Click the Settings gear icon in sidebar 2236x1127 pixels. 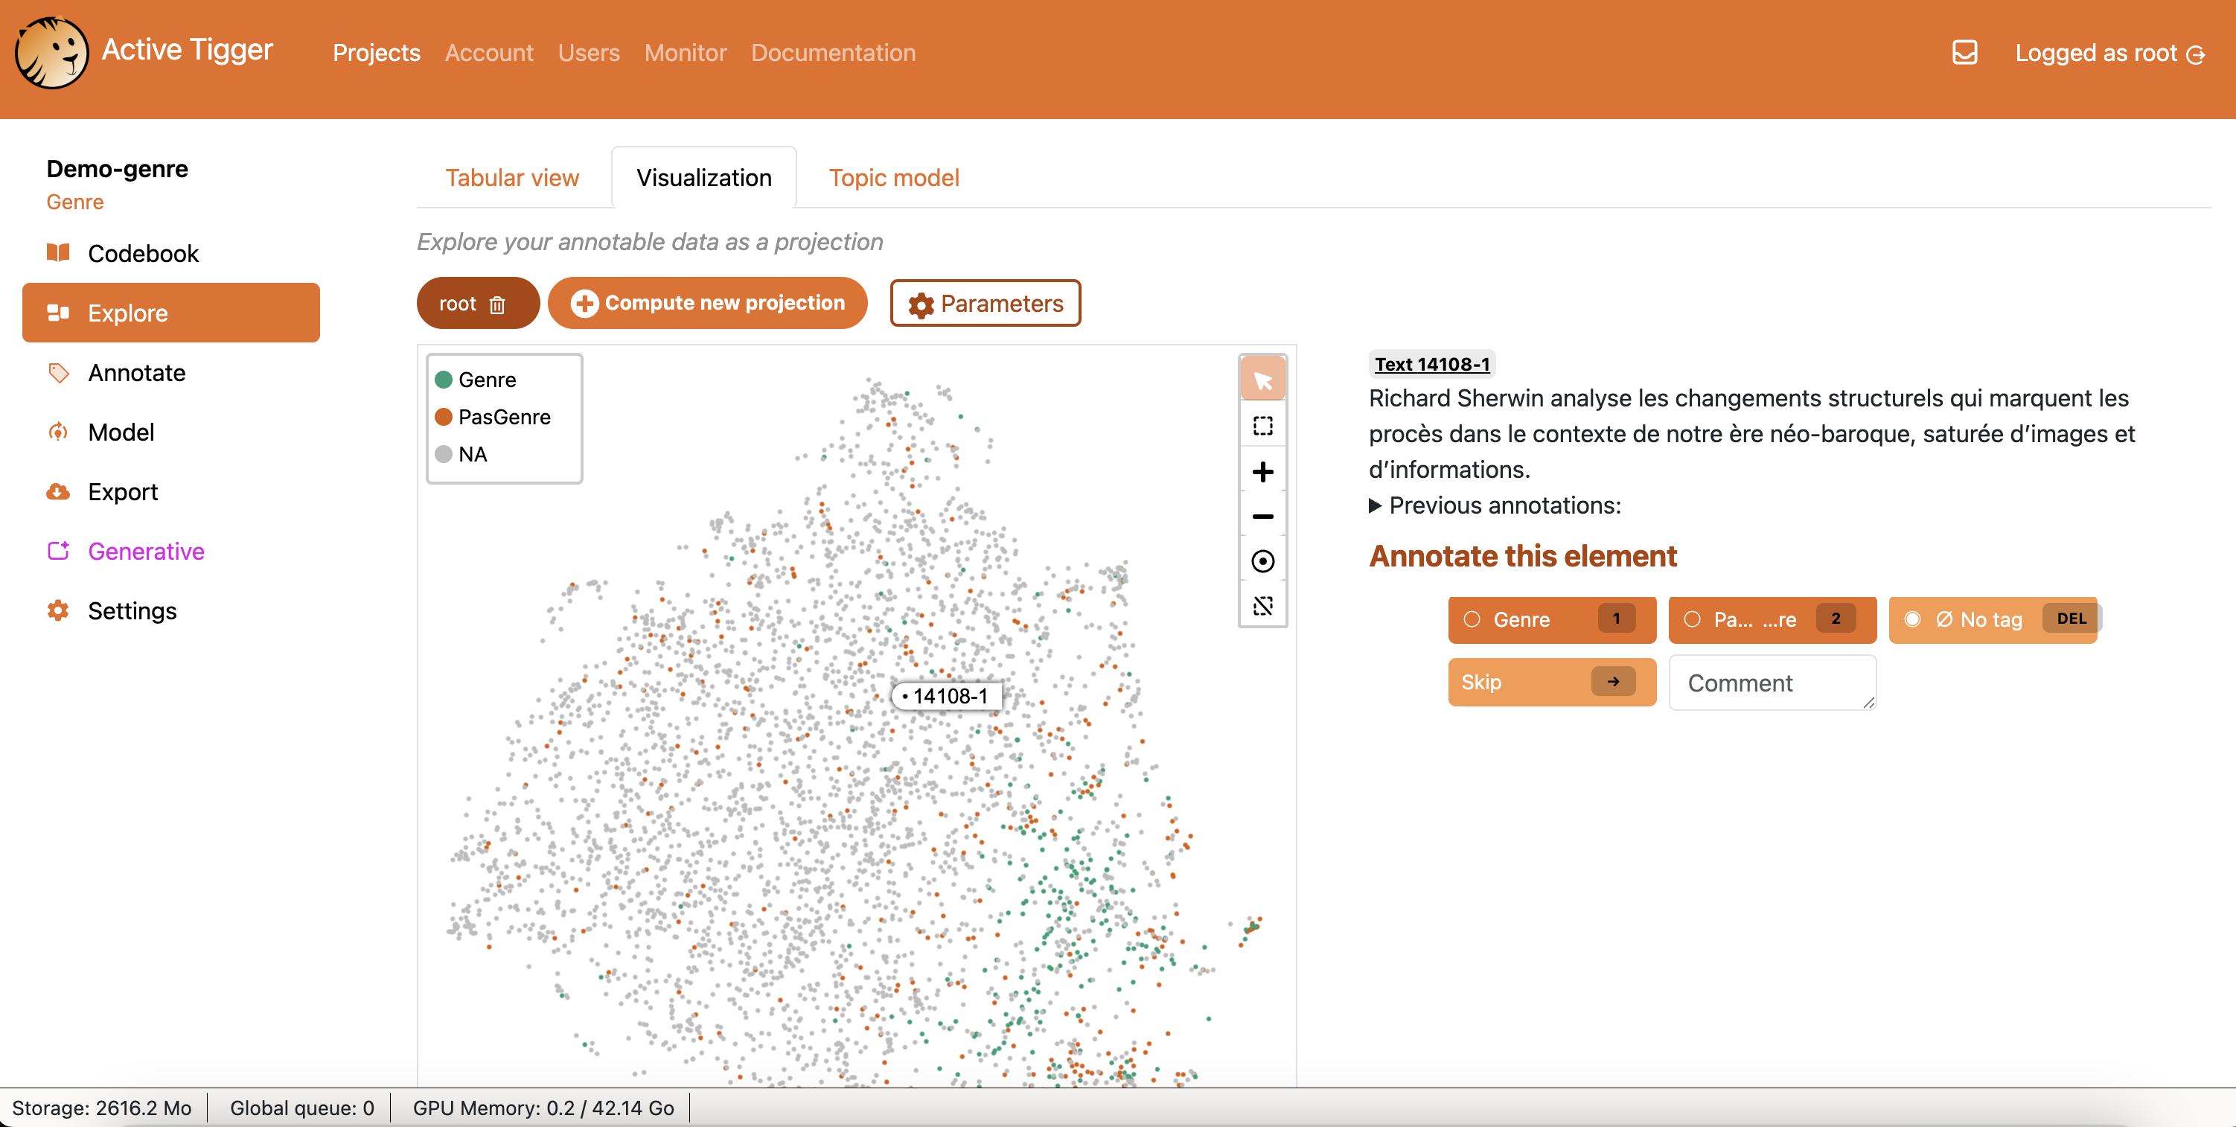[x=58, y=610]
